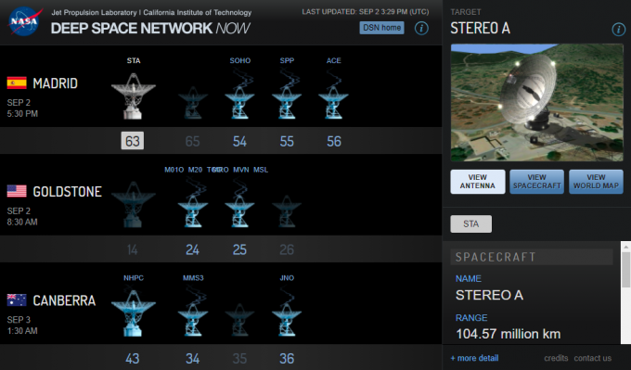Open the contact us link

pos(592,358)
